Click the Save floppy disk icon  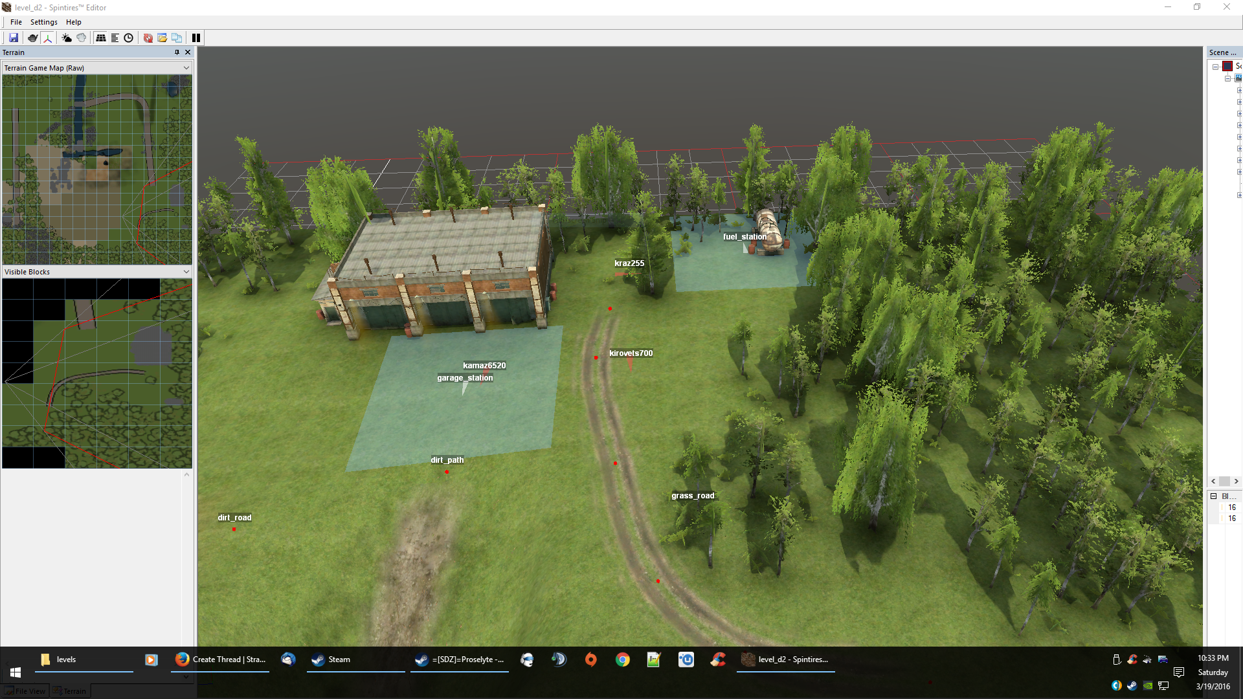click(x=14, y=38)
